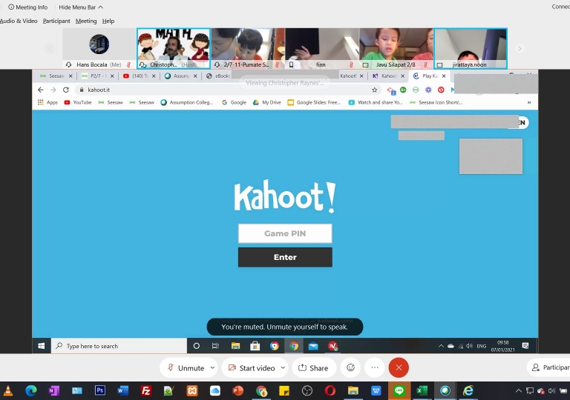Viewport: 570px width, 400px height.
Task: Open the Meeting menu
Action: coord(86,21)
